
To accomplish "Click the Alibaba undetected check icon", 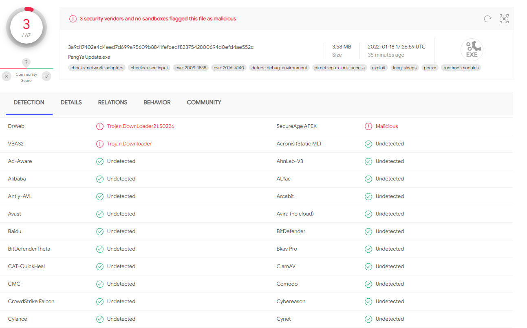I will [x=100, y=179].
